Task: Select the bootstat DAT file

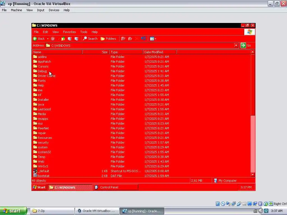Action: 41,176
